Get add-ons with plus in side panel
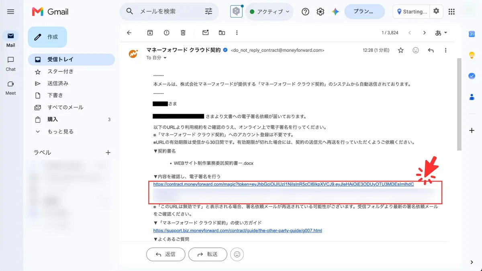 click(472, 130)
